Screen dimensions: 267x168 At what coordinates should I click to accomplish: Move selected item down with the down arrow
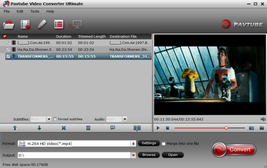point(39,128)
